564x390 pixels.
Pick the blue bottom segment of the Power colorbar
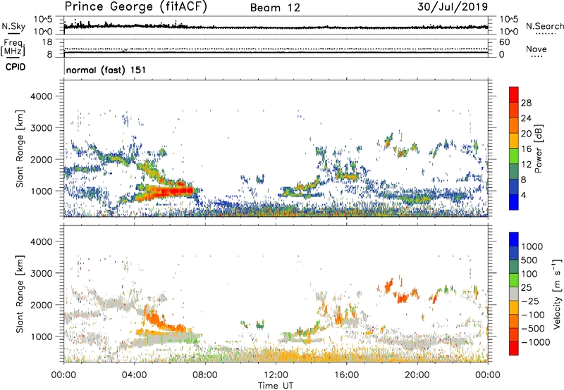click(514, 202)
